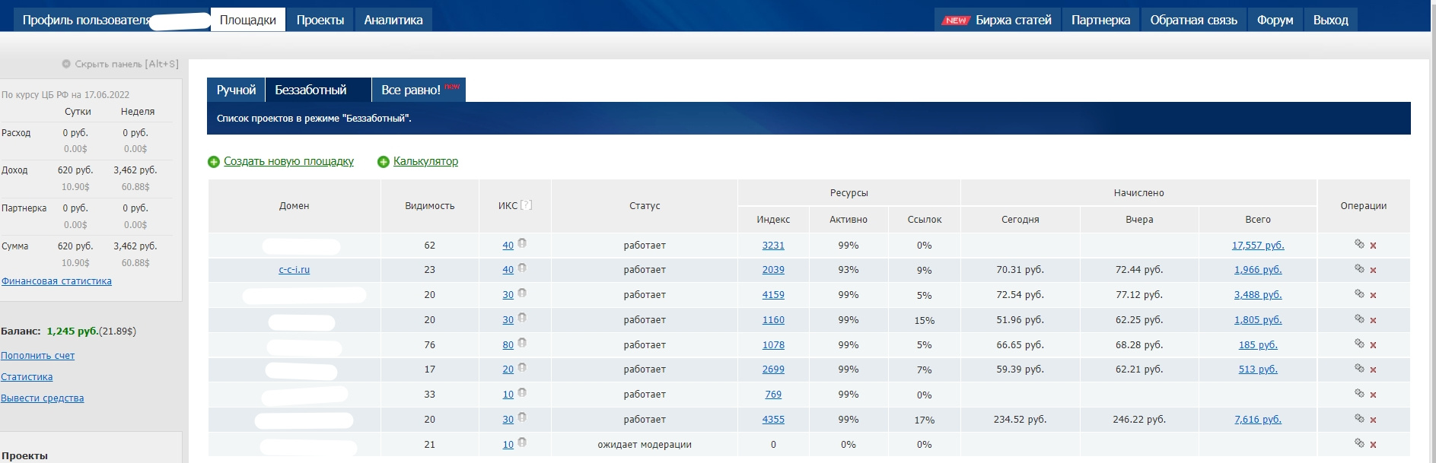Click Выход to log out

point(1330,20)
